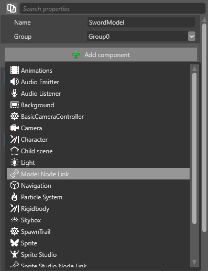Add the Navigation component
Image resolution: width=208 pixels, height=271 pixels.
(98, 185)
